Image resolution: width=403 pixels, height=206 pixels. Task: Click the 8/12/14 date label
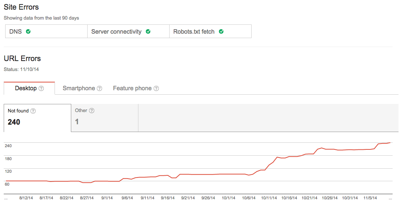coord(26,198)
